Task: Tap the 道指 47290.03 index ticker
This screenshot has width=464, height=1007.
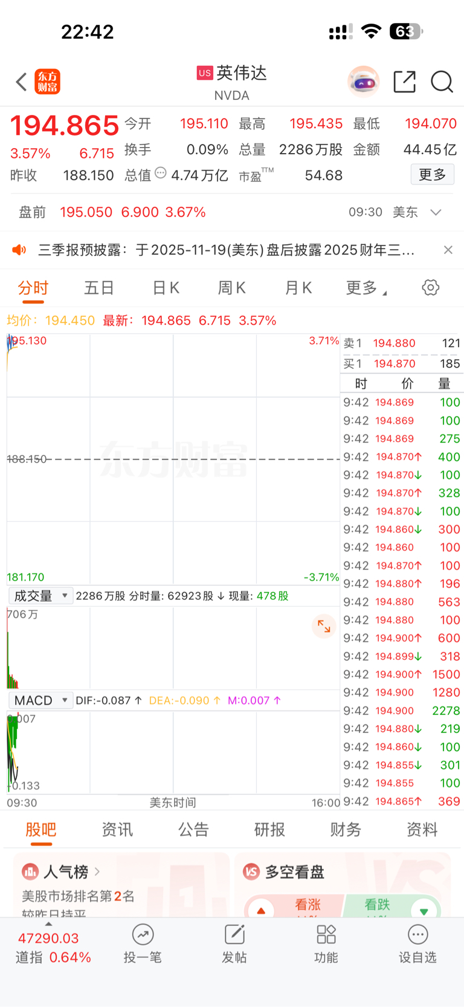Action: (52, 948)
